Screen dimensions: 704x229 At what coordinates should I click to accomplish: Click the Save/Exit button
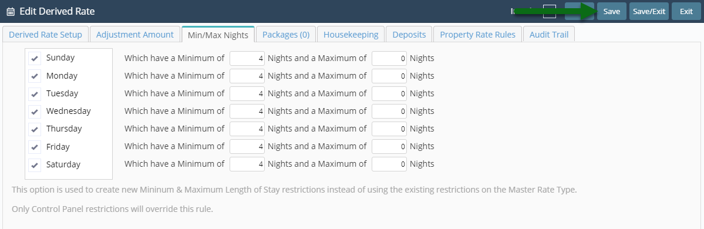[649, 12]
